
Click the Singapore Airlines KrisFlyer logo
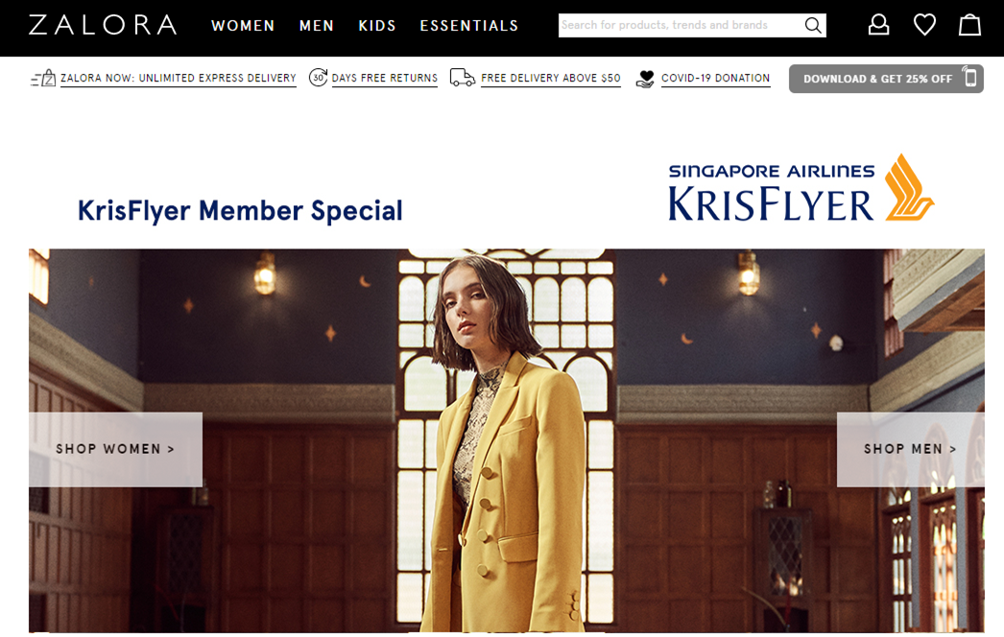pos(801,188)
